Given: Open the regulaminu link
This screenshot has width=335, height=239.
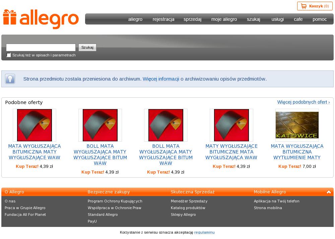Looking at the screenshot, I should click(x=204, y=232).
